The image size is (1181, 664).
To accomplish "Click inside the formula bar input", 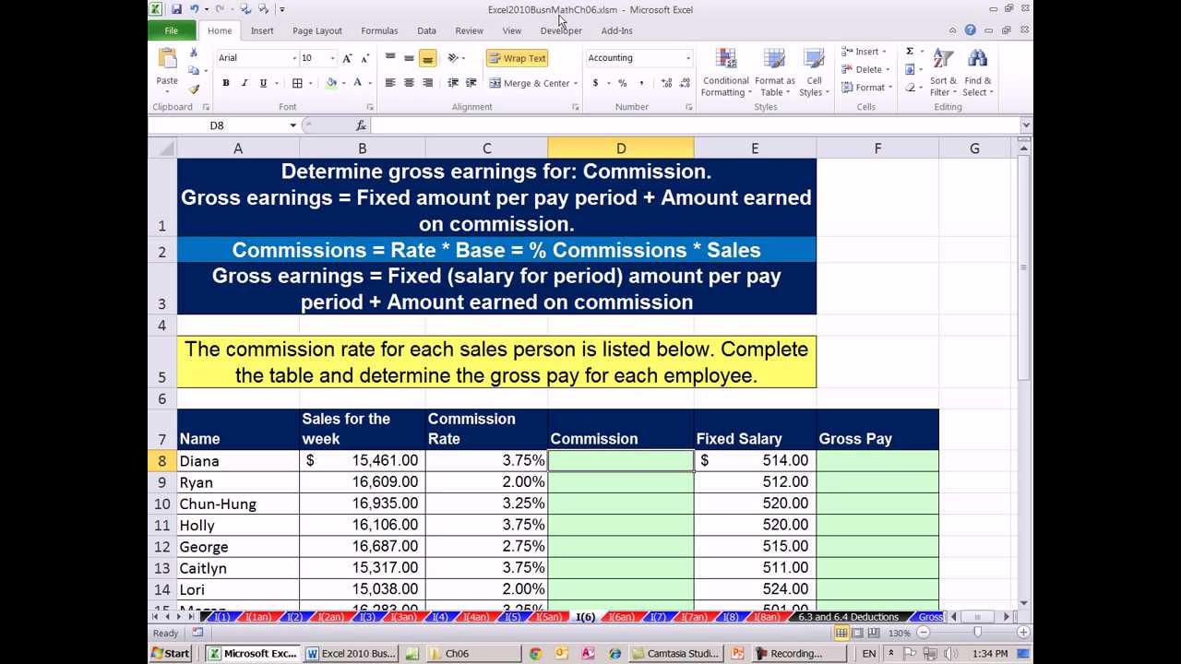I will pyautogui.click(x=695, y=125).
